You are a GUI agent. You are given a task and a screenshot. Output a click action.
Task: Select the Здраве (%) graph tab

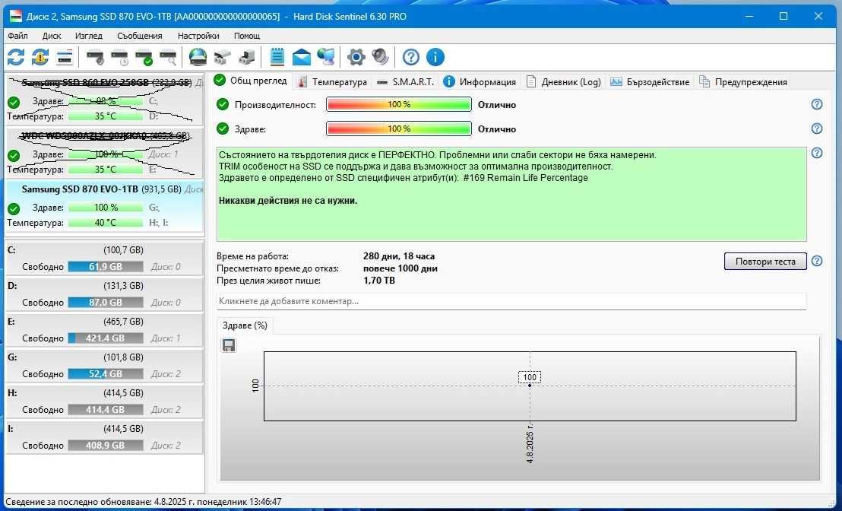(245, 325)
